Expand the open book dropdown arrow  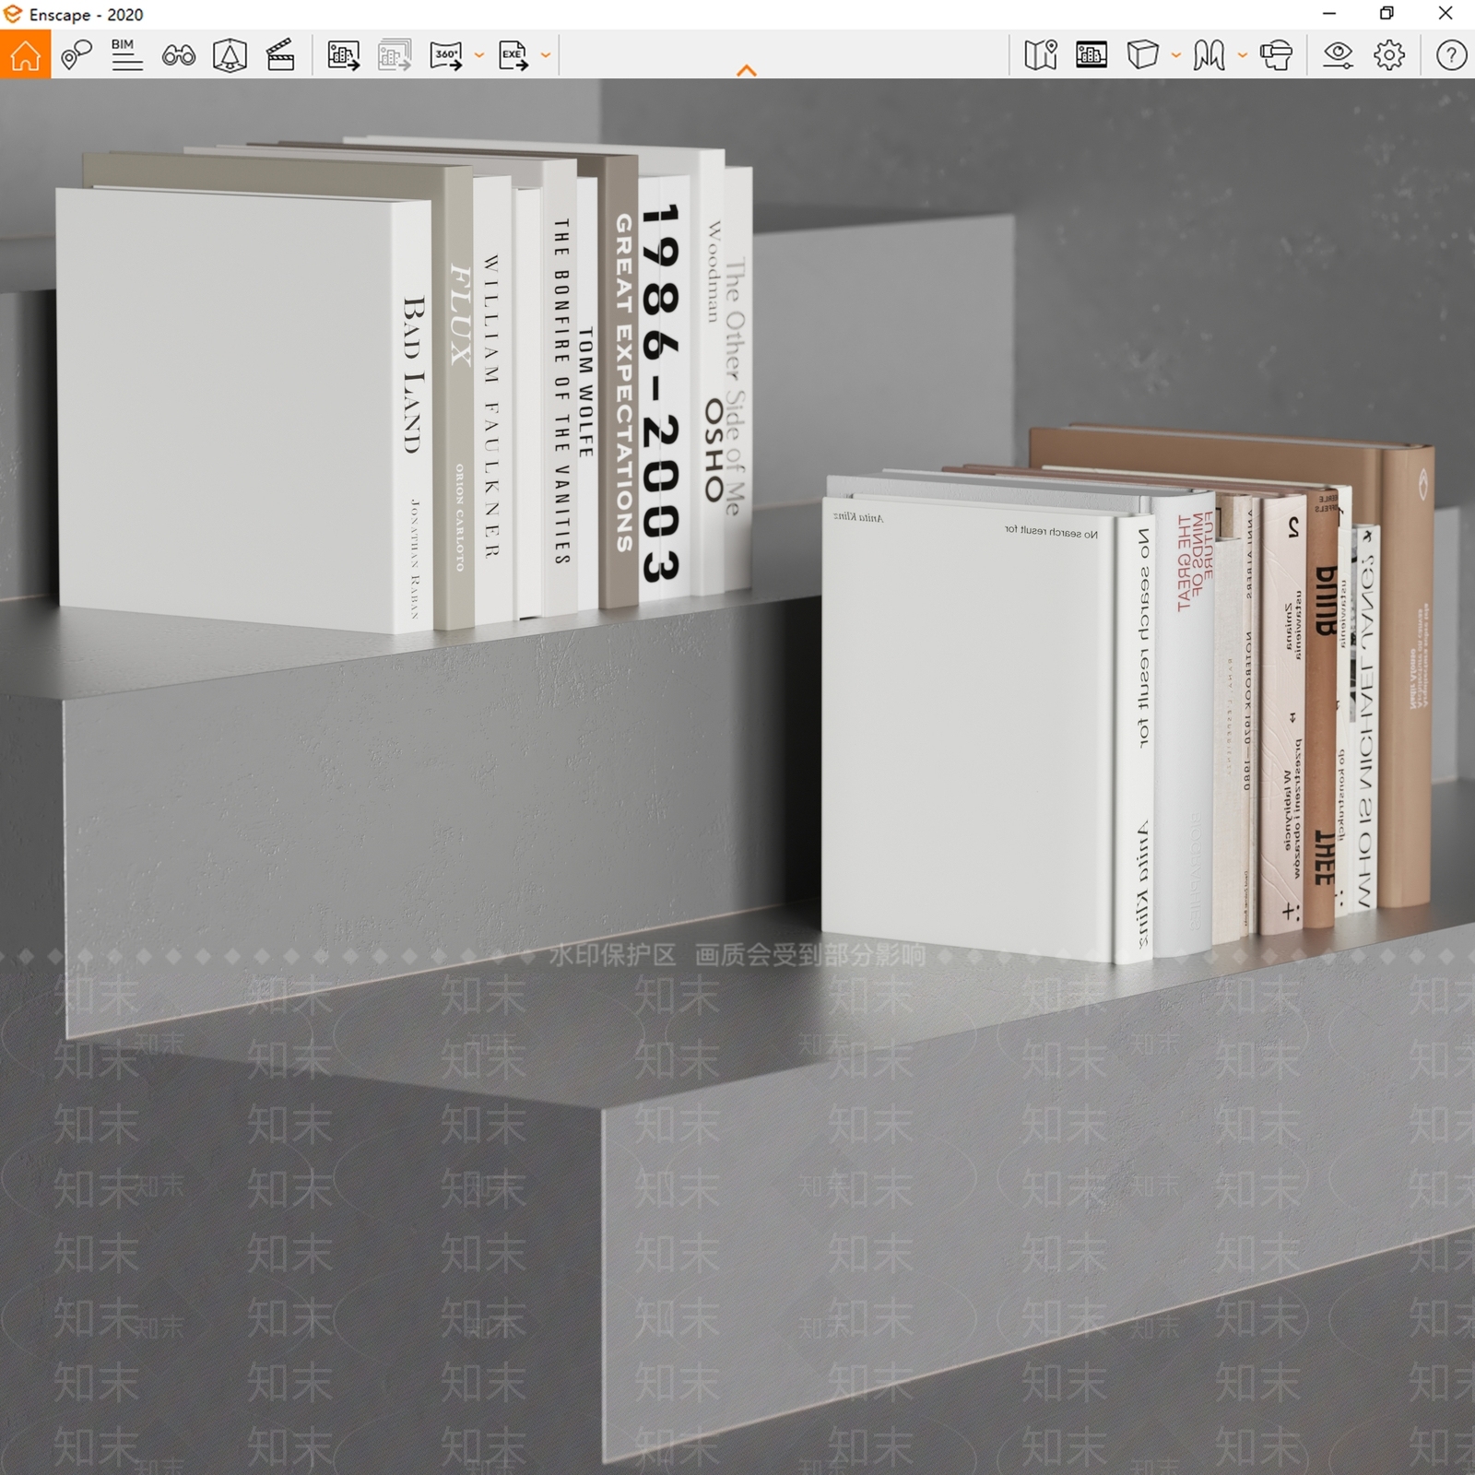point(1242,56)
